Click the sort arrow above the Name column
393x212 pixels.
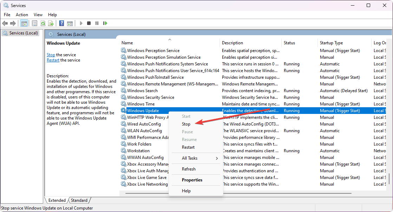click(170, 39)
